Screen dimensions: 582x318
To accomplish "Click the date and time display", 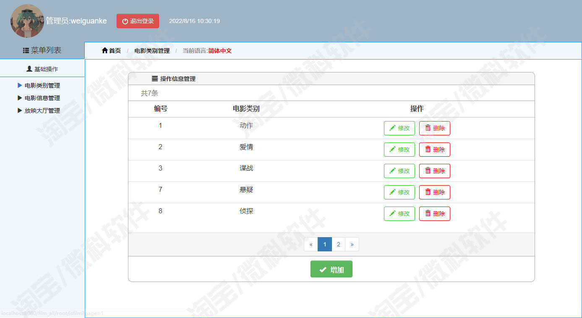I will [194, 21].
